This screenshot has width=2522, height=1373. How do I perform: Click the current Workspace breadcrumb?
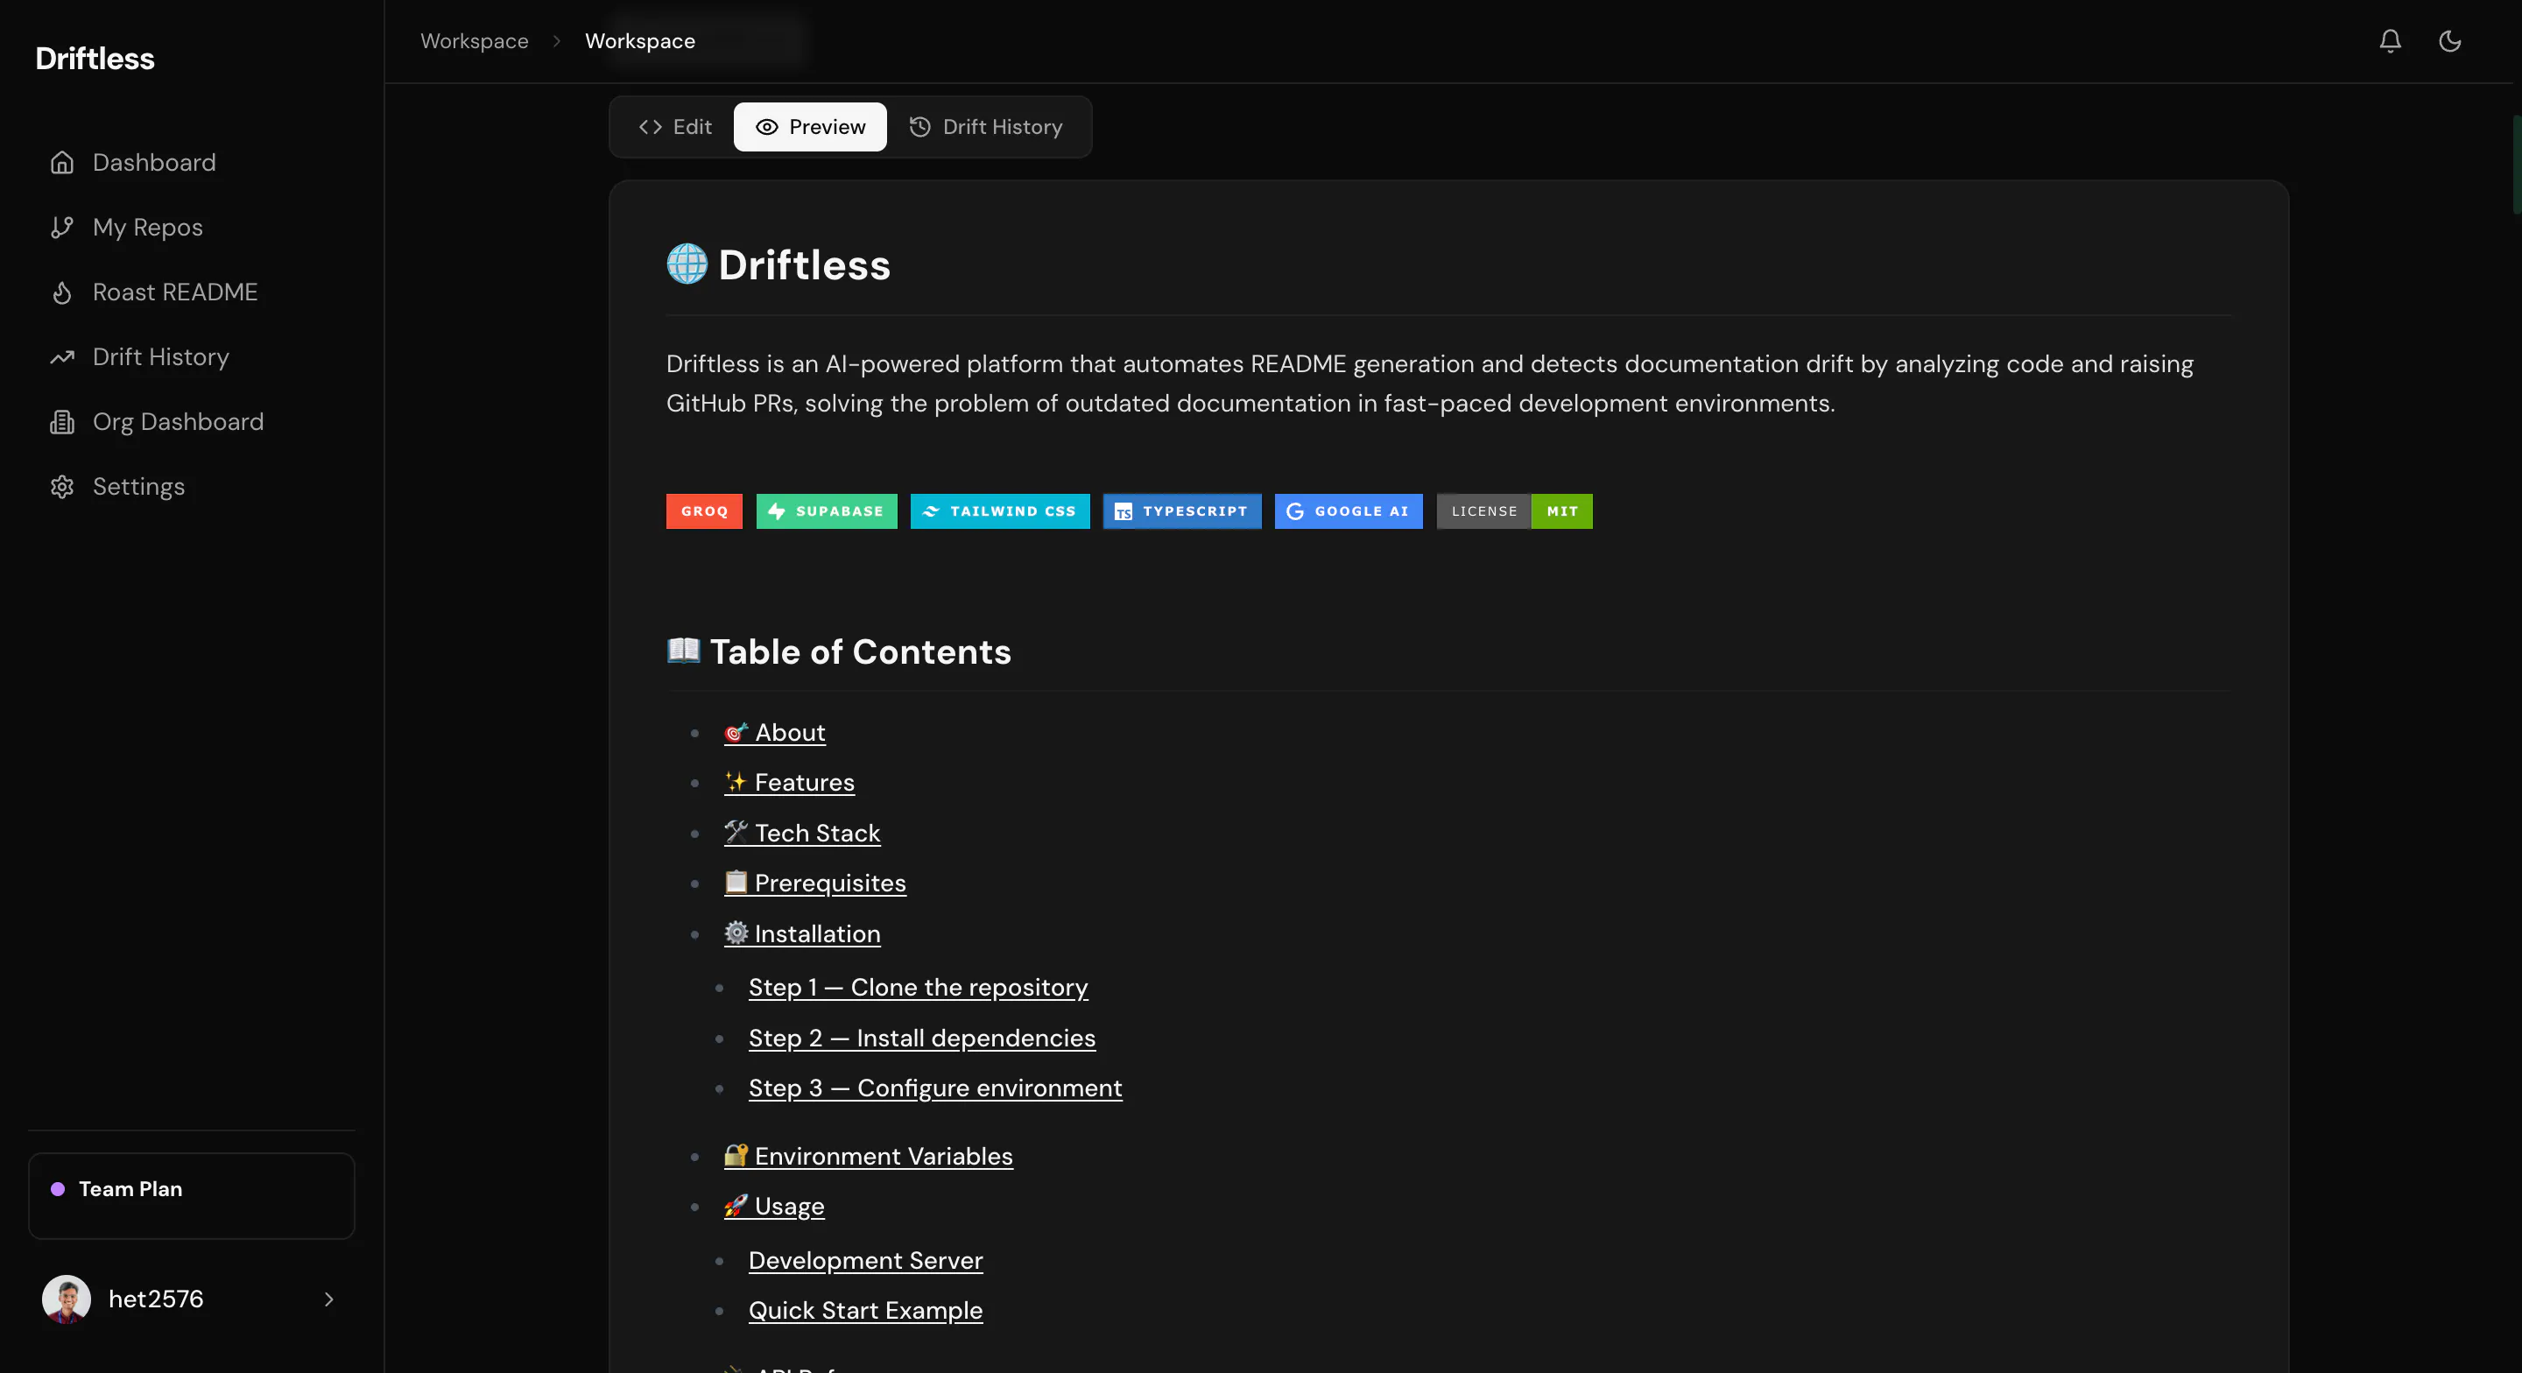click(x=640, y=41)
